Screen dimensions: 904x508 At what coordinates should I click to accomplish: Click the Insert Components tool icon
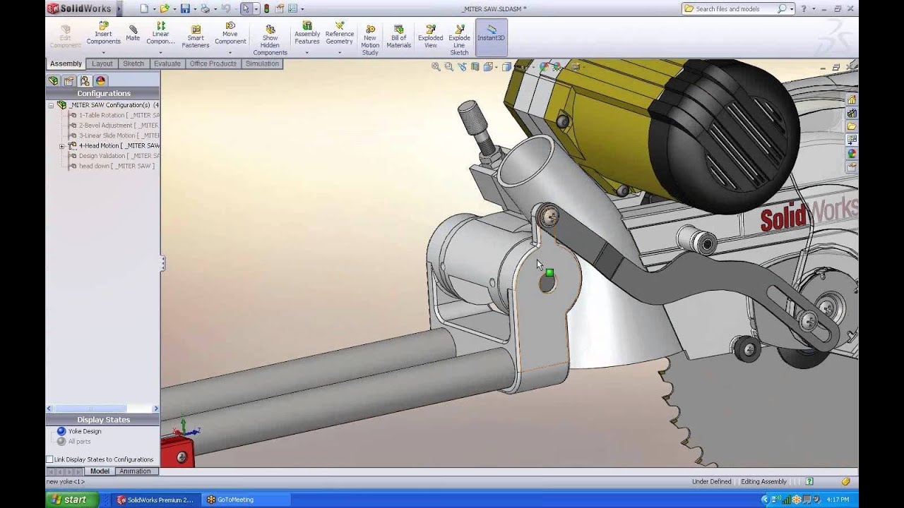pos(103,26)
